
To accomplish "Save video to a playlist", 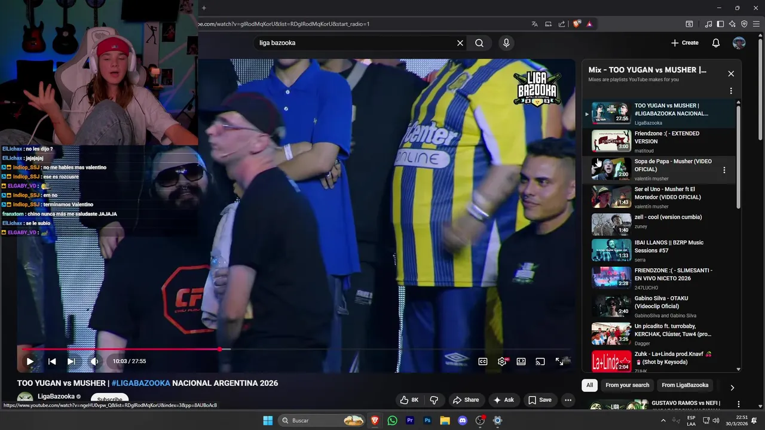I will pyautogui.click(x=540, y=400).
